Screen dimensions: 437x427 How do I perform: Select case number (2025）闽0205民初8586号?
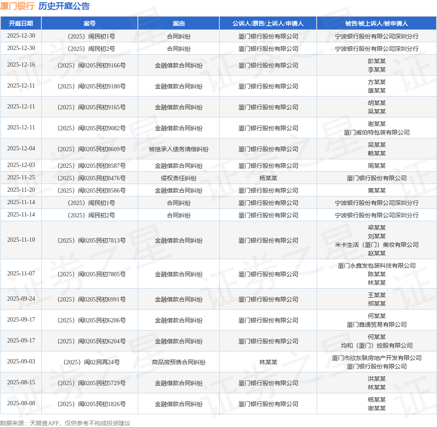[92, 190]
